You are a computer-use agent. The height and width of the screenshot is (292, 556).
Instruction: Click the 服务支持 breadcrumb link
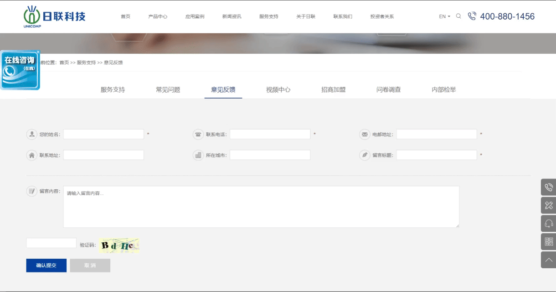click(86, 63)
